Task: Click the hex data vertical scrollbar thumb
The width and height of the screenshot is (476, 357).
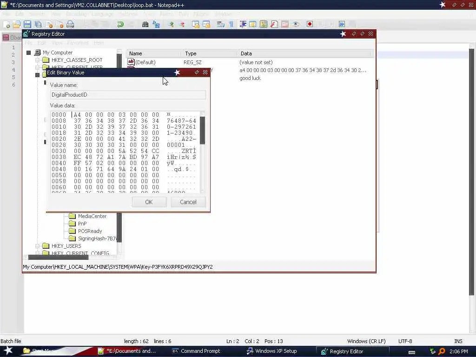Action: [203, 130]
